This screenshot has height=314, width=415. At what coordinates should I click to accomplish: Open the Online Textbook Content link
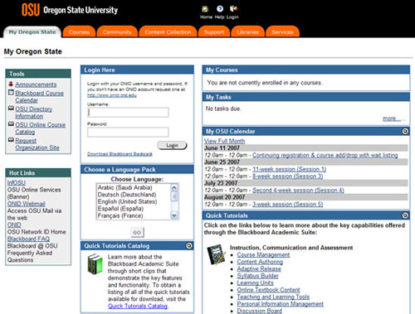[x=268, y=290]
